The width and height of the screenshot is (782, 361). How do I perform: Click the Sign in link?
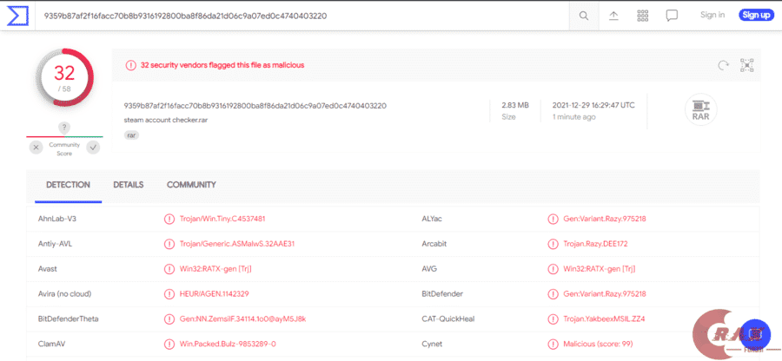[712, 15]
